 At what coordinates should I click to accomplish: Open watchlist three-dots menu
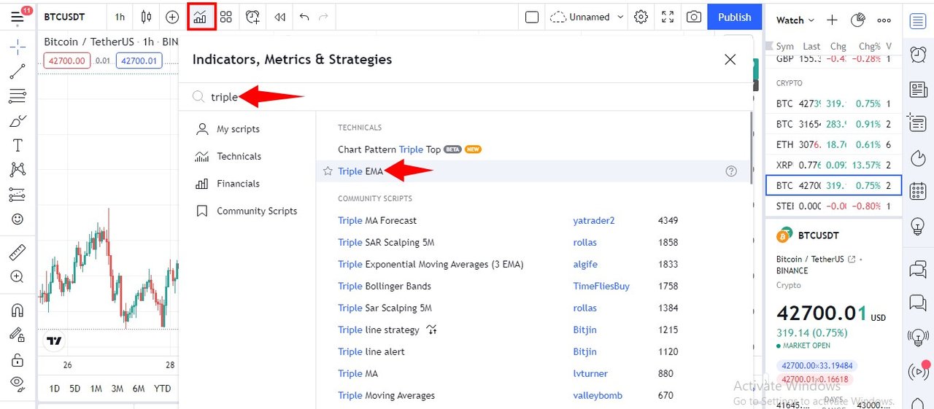[884, 20]
